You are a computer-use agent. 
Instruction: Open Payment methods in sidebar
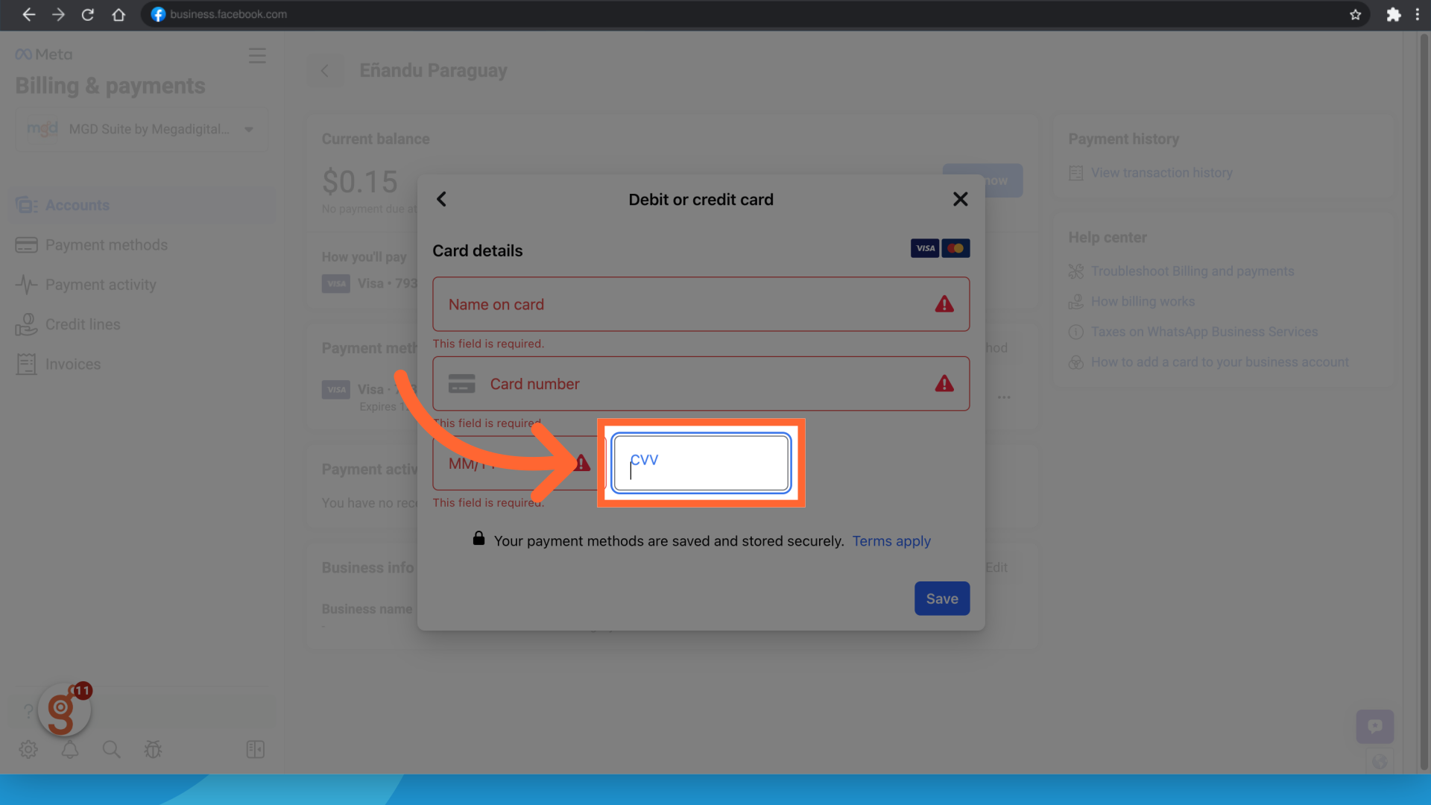click(x=106, y=244)
